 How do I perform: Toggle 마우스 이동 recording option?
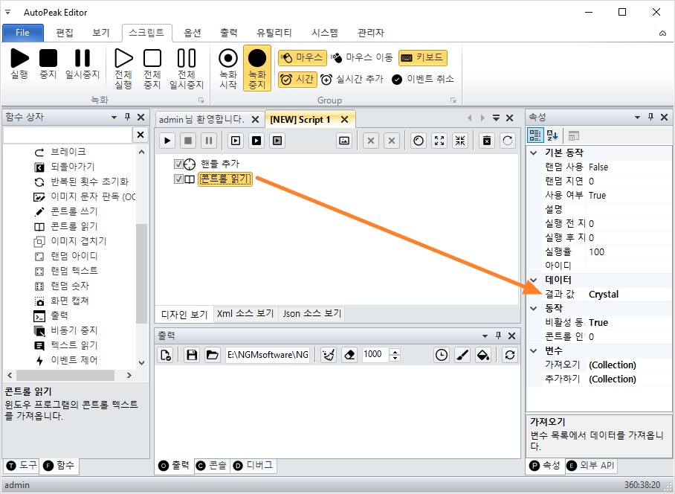tap(361, 57)
